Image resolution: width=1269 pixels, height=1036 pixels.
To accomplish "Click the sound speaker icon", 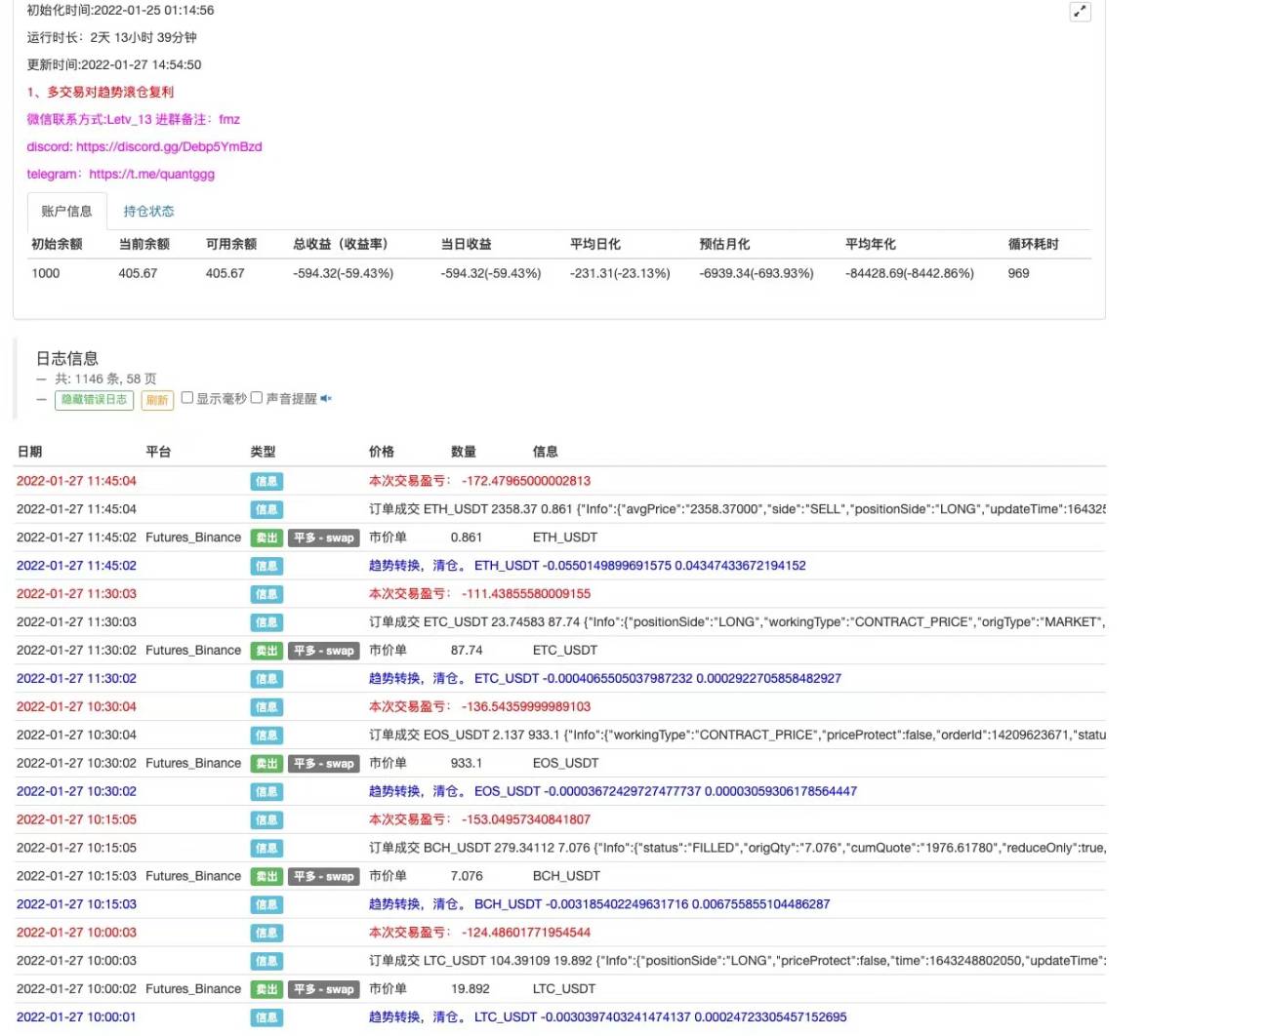I will [x=326, y=398].
